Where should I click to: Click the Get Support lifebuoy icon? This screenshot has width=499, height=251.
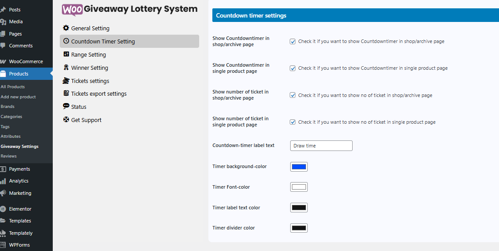[66, 120]
